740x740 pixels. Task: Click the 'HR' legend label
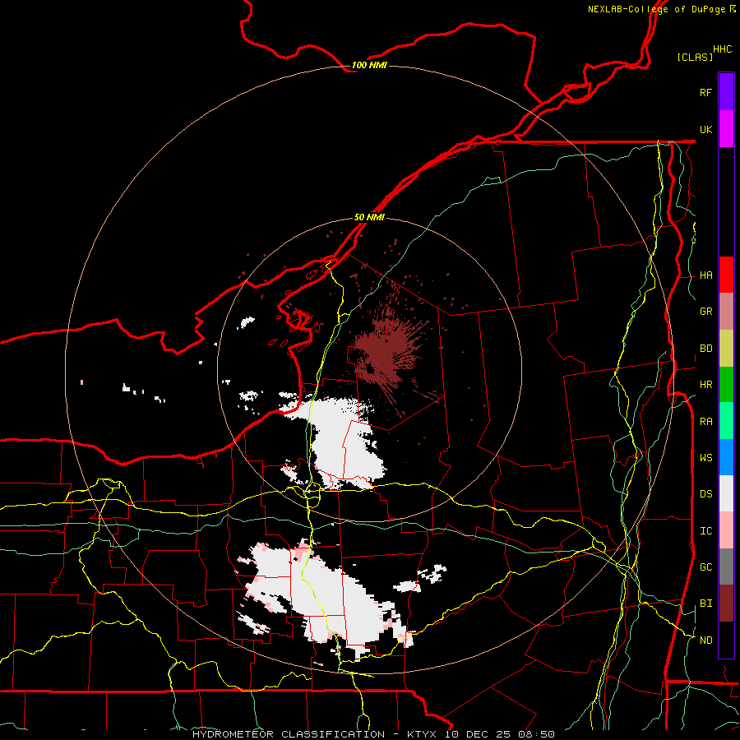coord(705,385)
